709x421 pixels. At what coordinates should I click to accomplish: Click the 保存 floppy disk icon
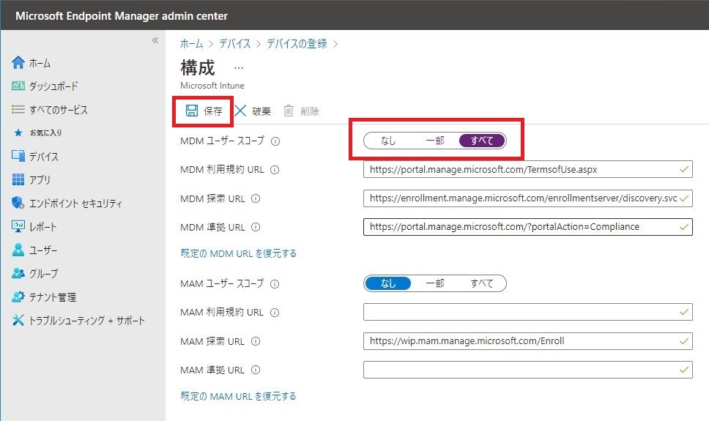click(192, 111)
